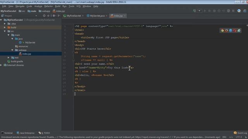Click the UTF-8 encoding in status bar
Image resolution: width=248 pixels, height=139 pixels.
239,137
